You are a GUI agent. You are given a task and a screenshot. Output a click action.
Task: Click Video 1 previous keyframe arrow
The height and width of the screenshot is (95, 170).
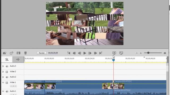point(11,86)
